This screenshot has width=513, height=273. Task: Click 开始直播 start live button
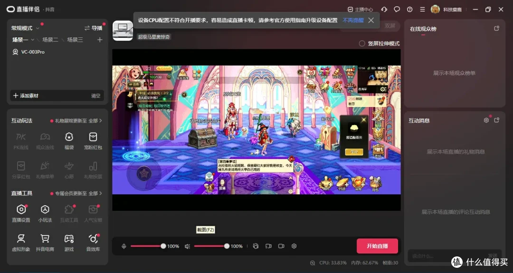pyautogui.click(x=377, y=246)
